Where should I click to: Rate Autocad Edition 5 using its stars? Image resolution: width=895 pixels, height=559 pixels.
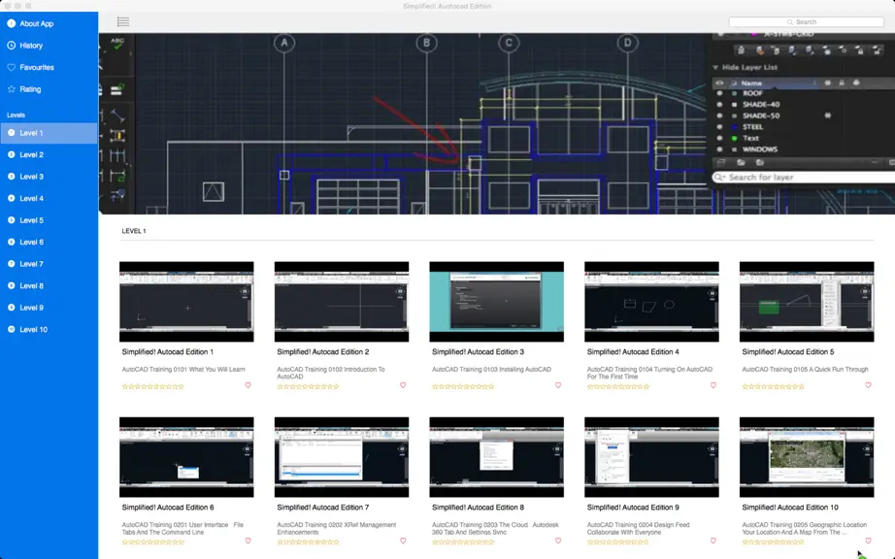773,386
